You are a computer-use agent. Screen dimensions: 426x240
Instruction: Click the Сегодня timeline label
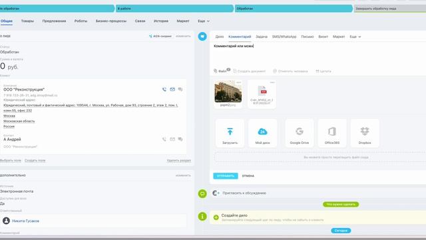tap(341, 231)
